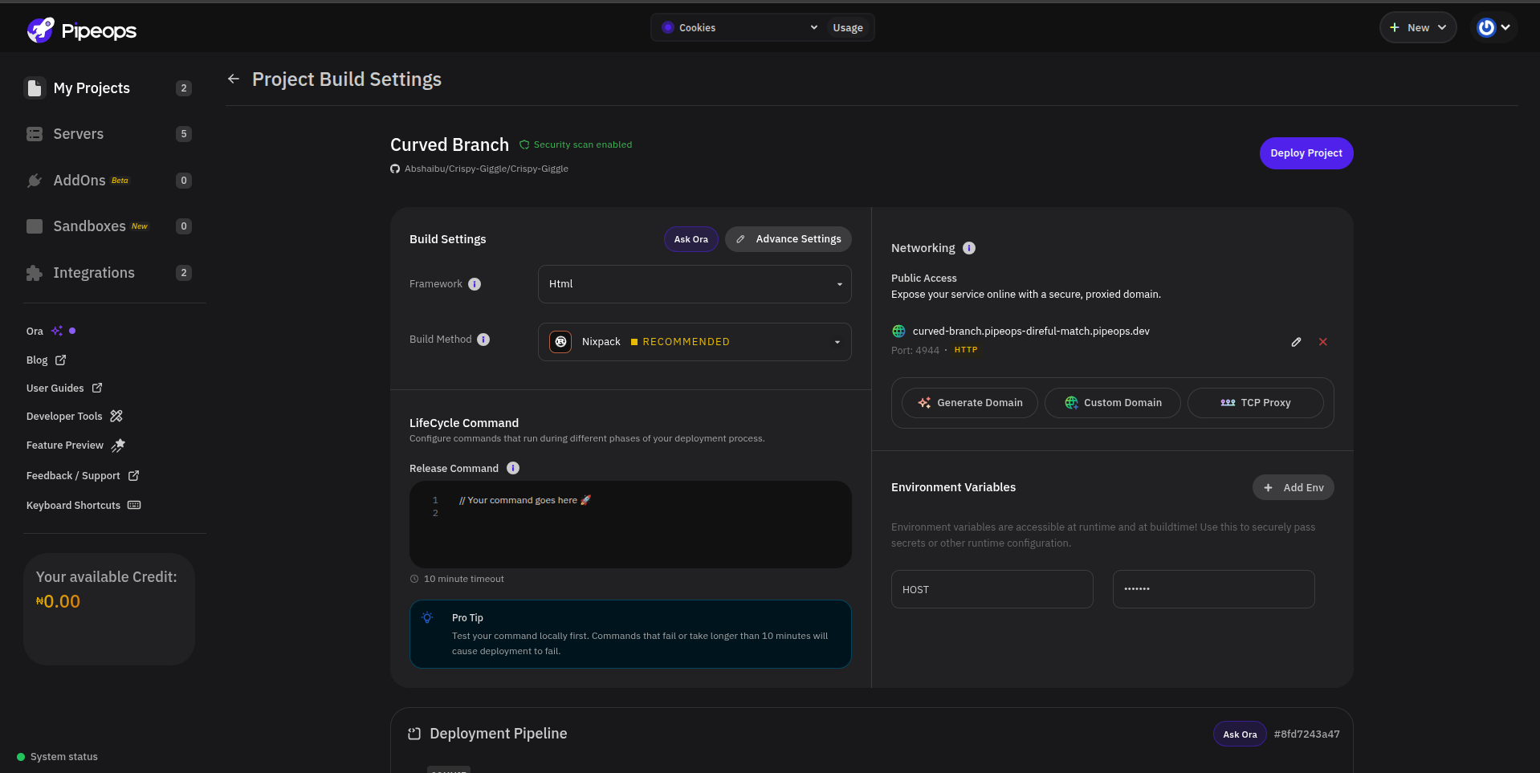Click the curved-branch domain globe icon
Screen dimensions: 1540x773
[898, 332]
